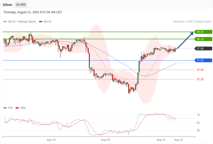213x144 pixels.
Task: Click the RSI 70 level label
Action: tap(198, 115)
